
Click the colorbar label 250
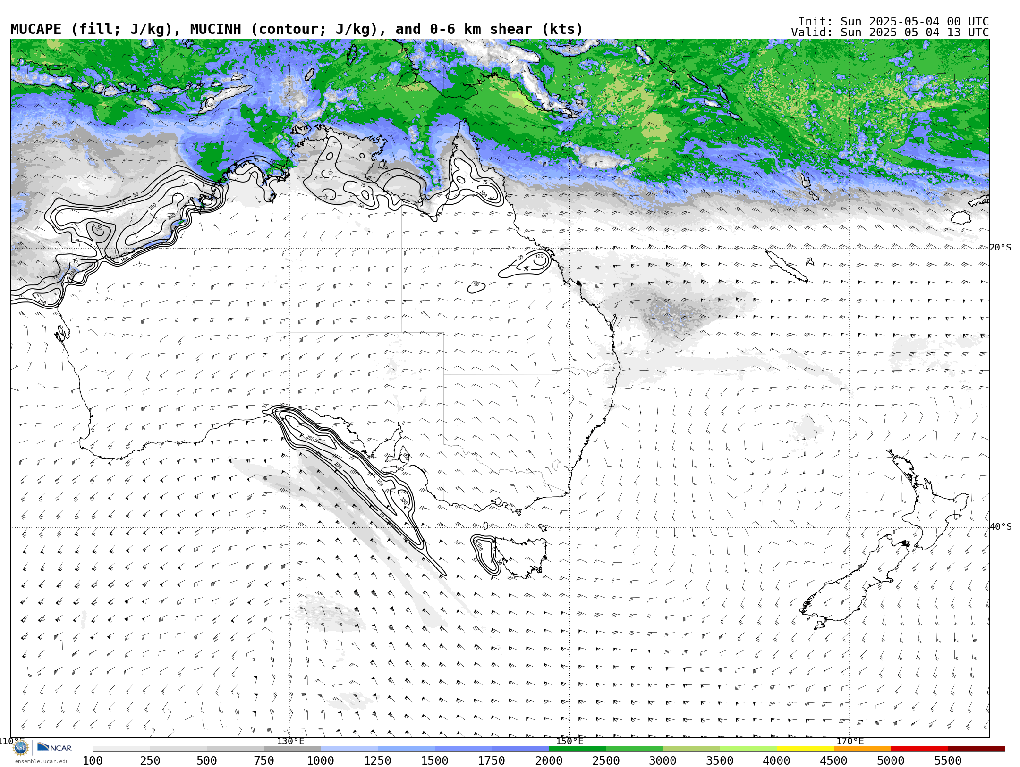click(x=150, y=761)
